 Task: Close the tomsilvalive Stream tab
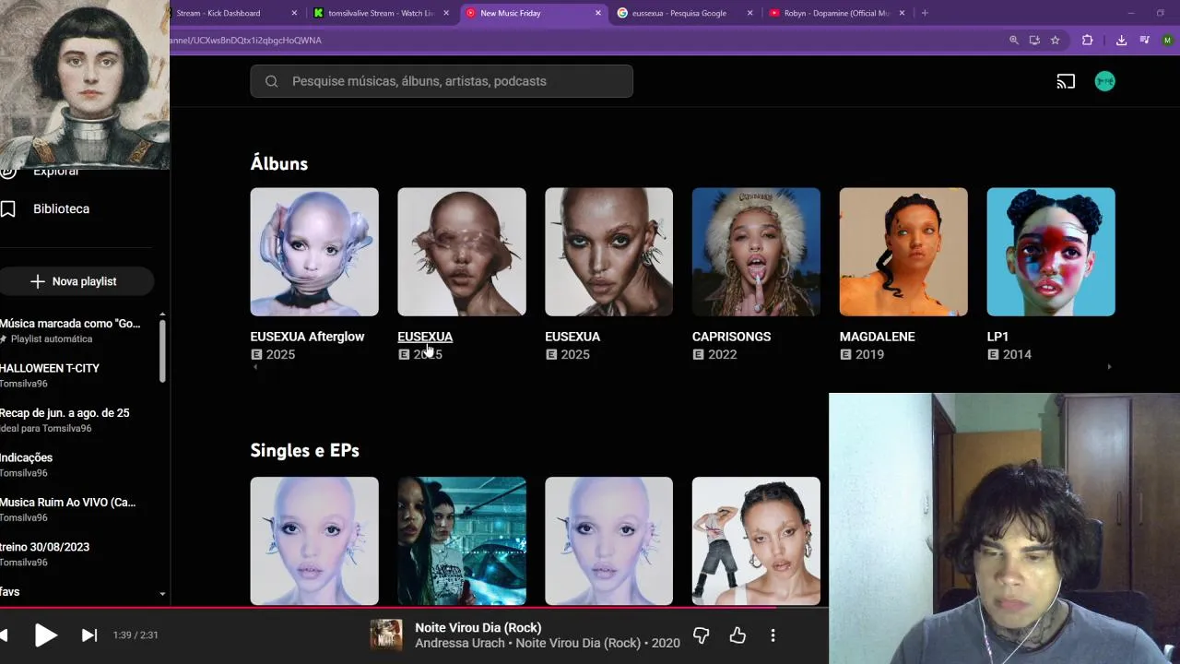[x=446, y=13]
